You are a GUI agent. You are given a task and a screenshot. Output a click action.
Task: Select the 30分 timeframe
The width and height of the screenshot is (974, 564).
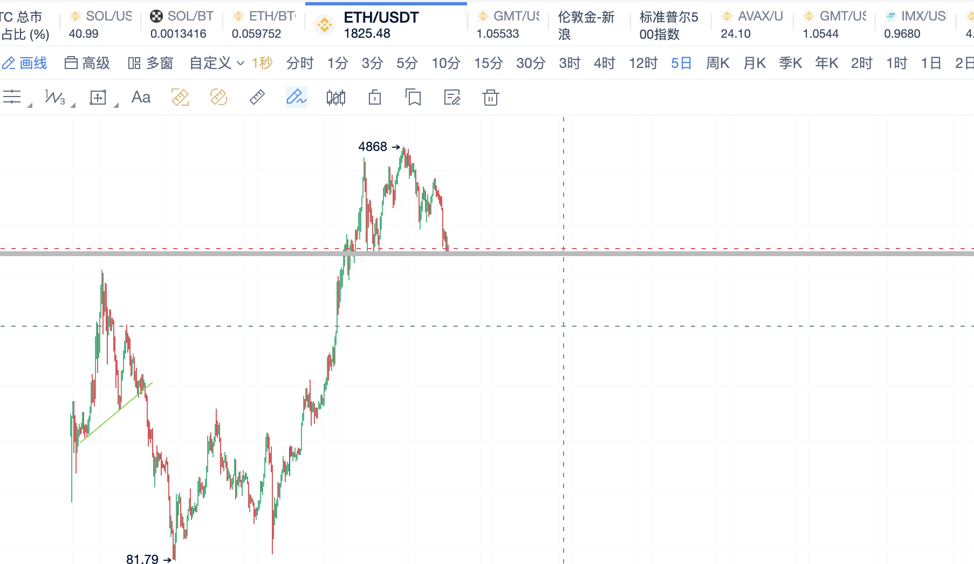coord(531,63)
